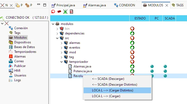Expand the alarmas package
The image size is (187, 104).
point(62,43)
